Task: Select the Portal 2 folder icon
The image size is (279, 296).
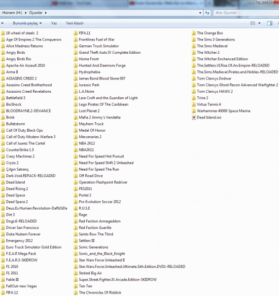Action: click(x=75, y=195)
